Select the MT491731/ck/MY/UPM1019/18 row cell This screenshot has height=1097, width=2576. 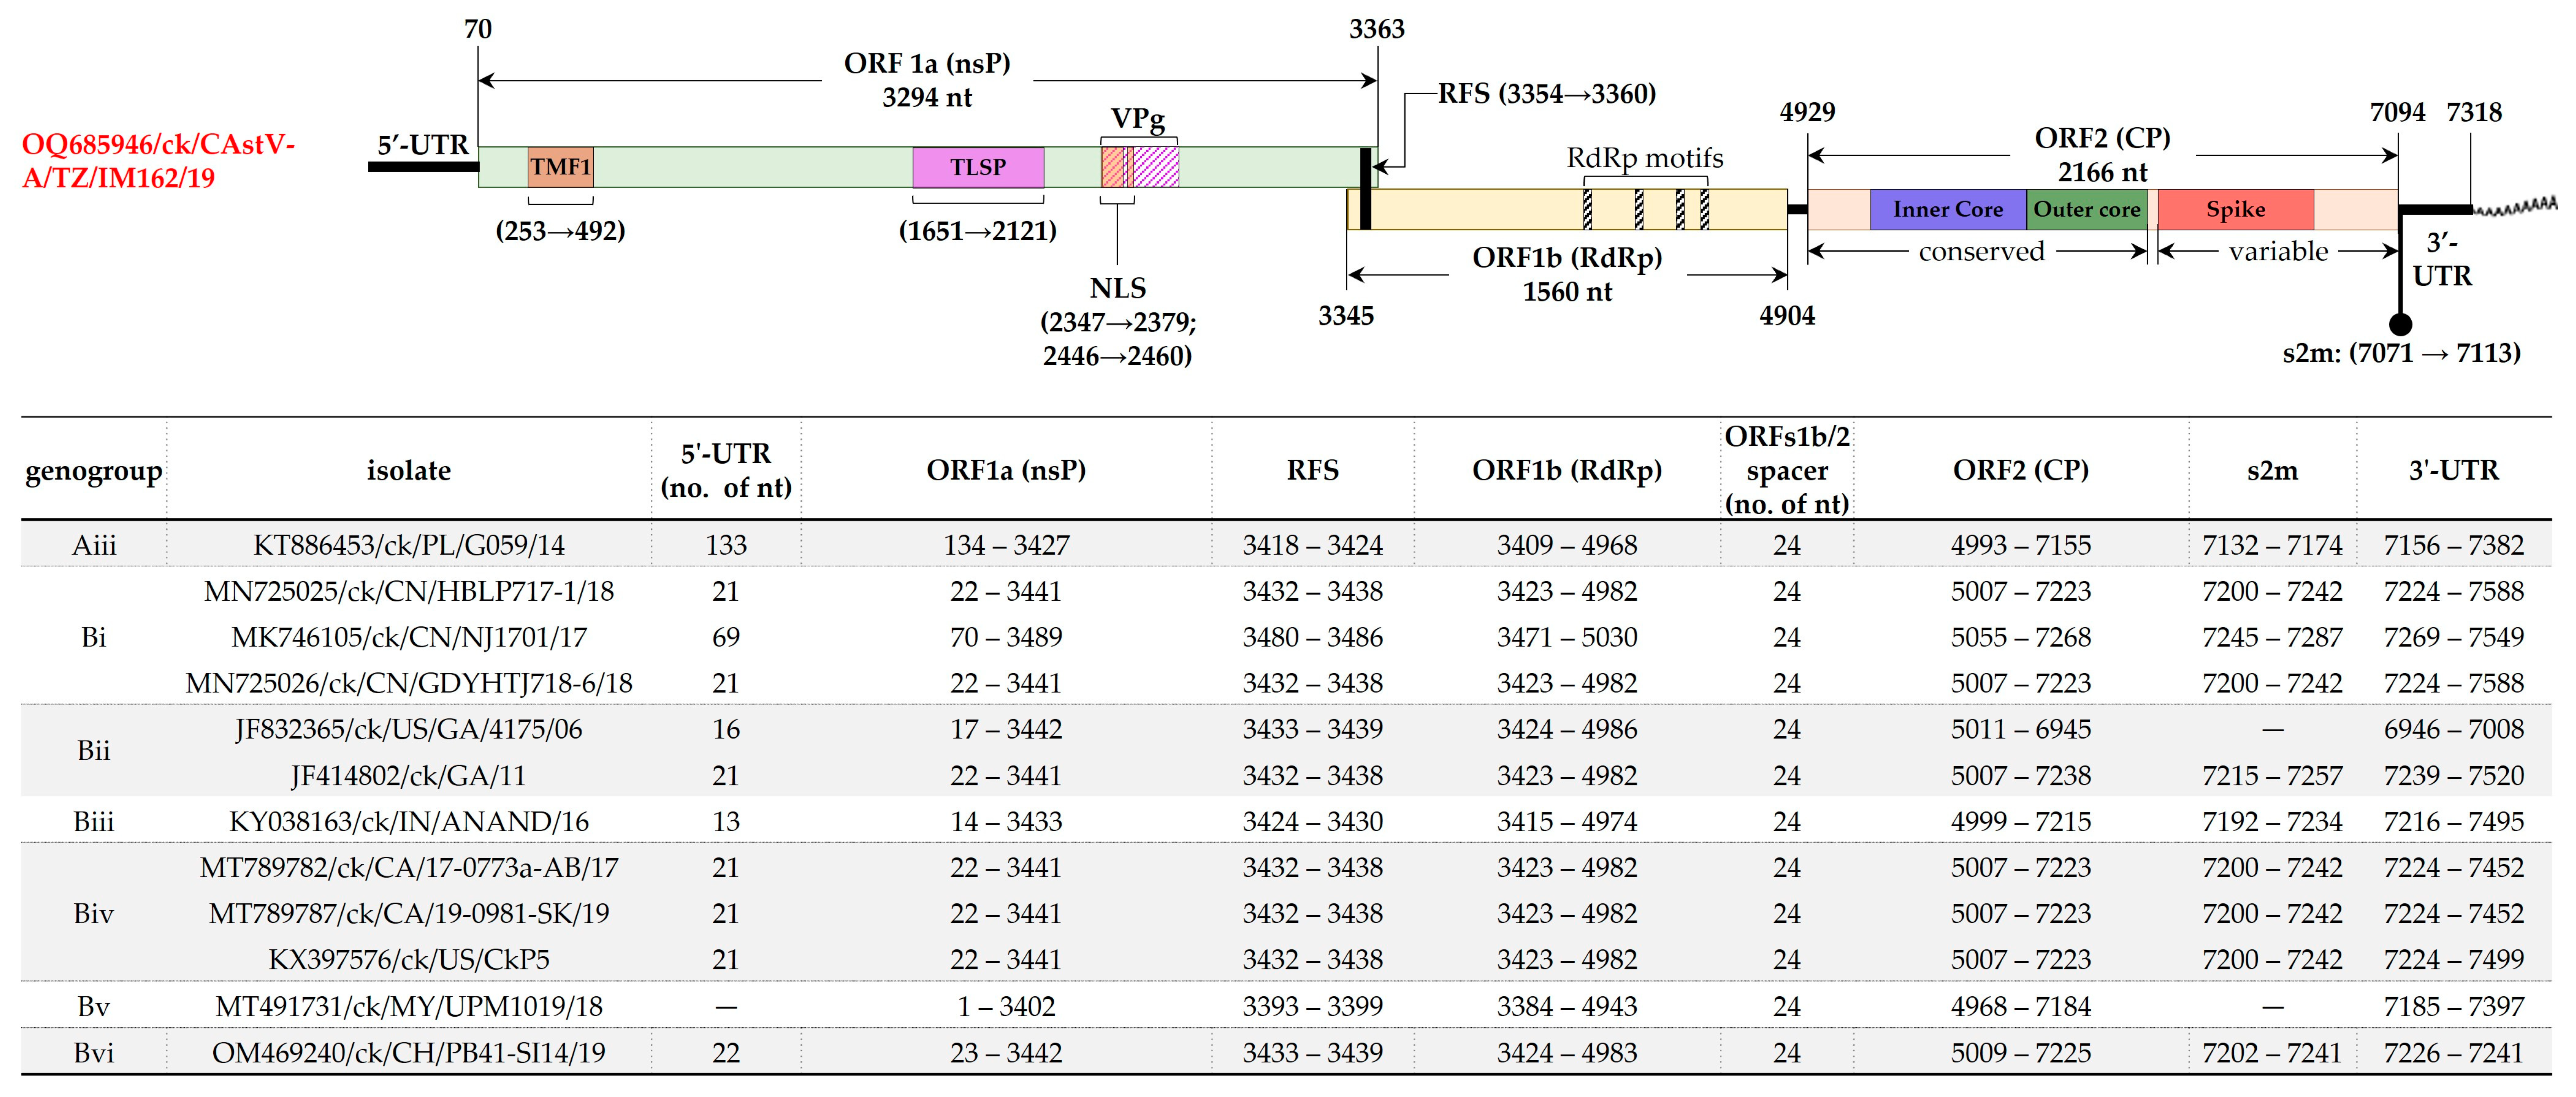pos(408,1006)
